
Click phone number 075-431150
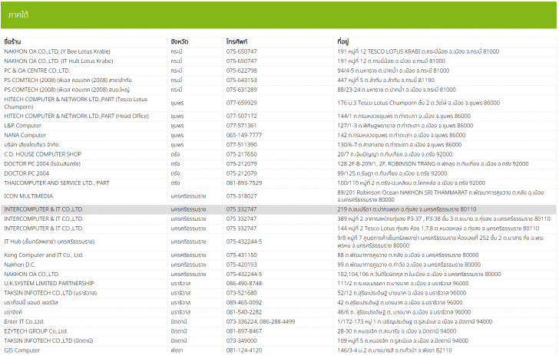(241, 255)
